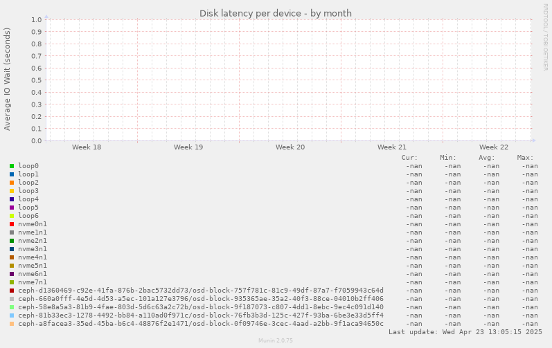Click the nvme6n1 legend label
Viewport: 552px width, 348px height.
(33, 274)
